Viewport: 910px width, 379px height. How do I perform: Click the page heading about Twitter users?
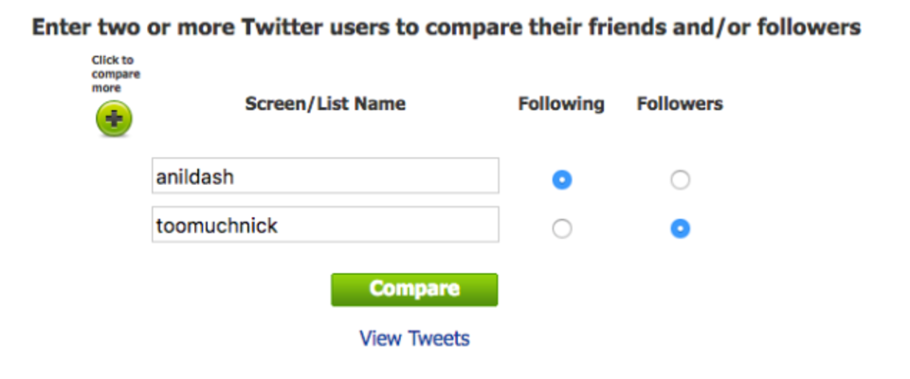pyautogui.click(x=446, y=27)
